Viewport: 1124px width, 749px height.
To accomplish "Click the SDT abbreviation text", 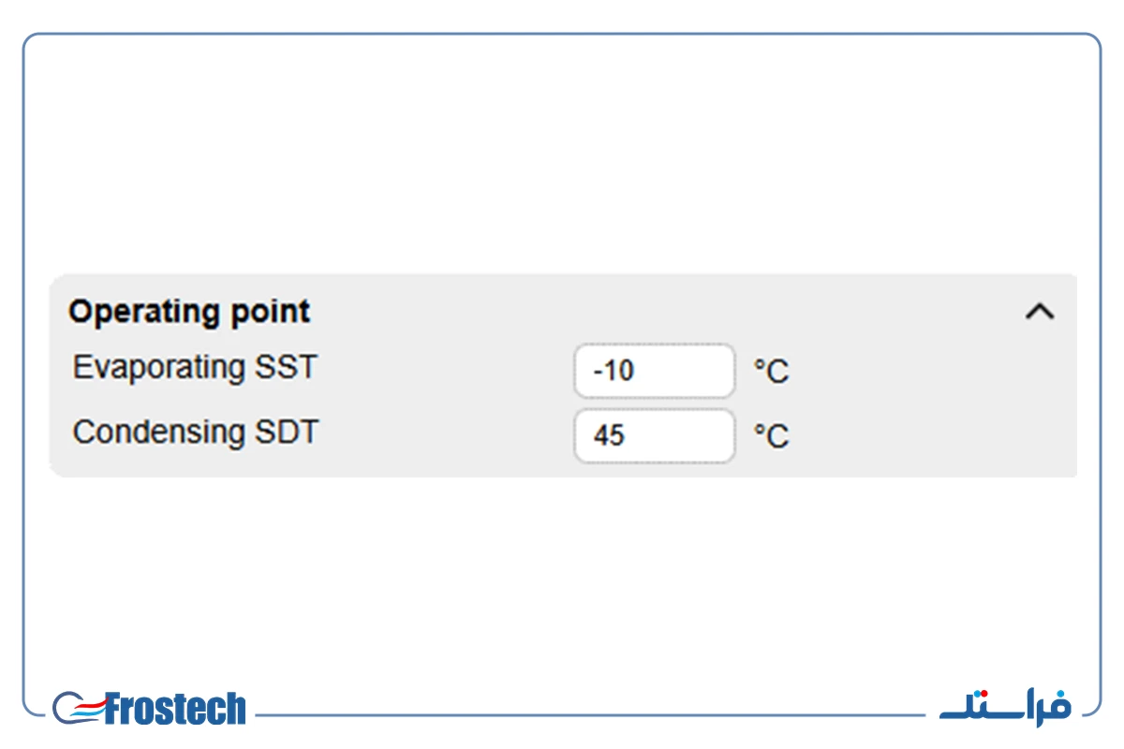I will pyautogui.click(x=288, y=432).
